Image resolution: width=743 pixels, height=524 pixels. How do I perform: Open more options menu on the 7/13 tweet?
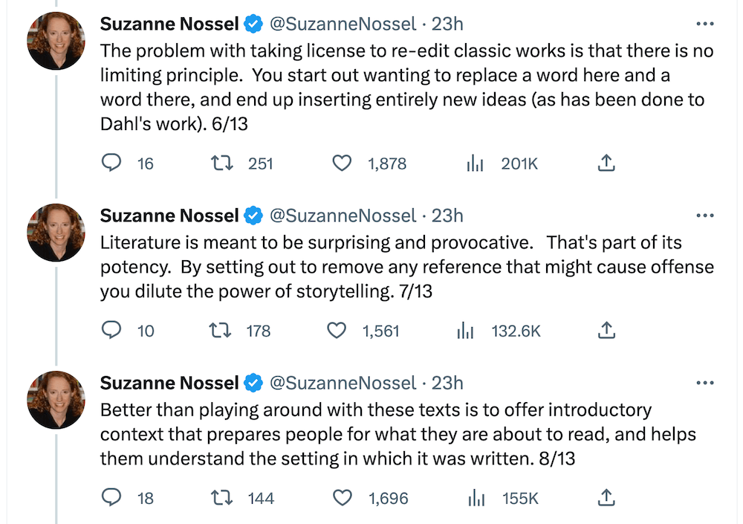click(704, 216)
